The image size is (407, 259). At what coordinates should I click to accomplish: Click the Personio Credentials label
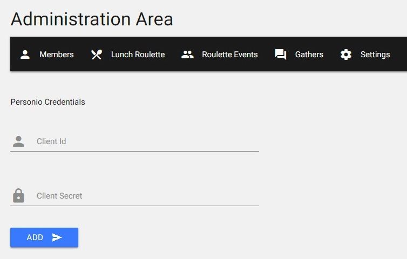pos(48,102)
